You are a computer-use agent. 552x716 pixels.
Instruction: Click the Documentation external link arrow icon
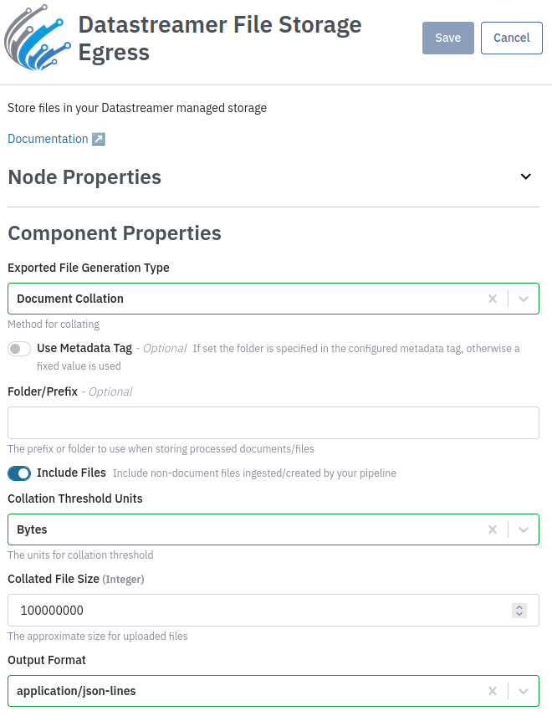[99, 139]
